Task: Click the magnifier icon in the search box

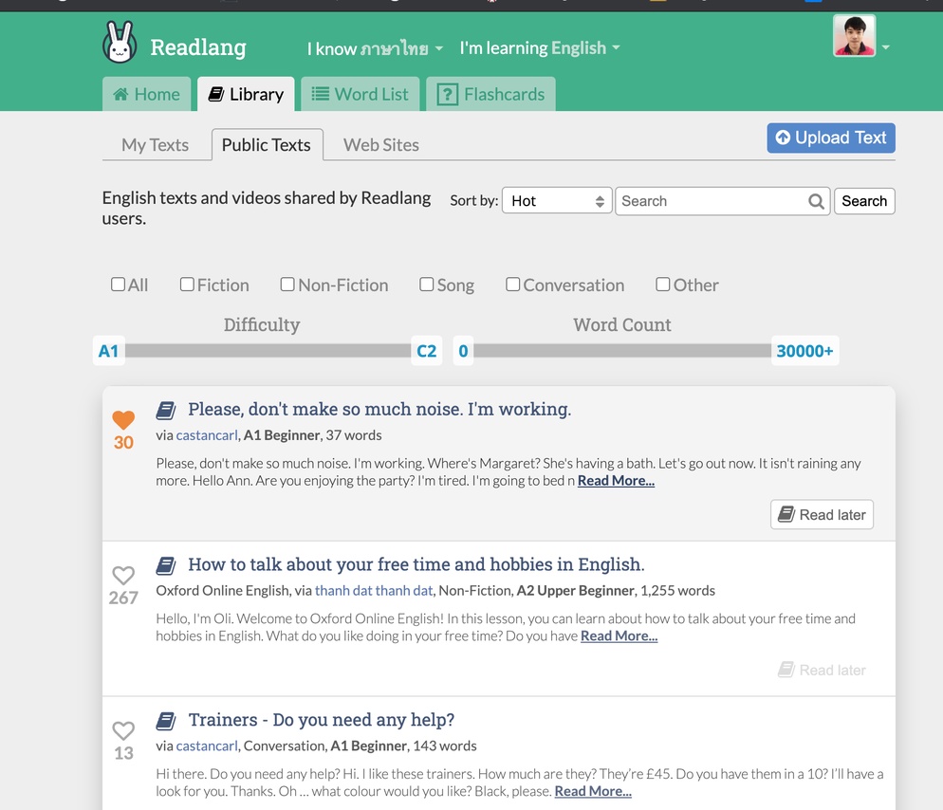Action: [816, 201]
